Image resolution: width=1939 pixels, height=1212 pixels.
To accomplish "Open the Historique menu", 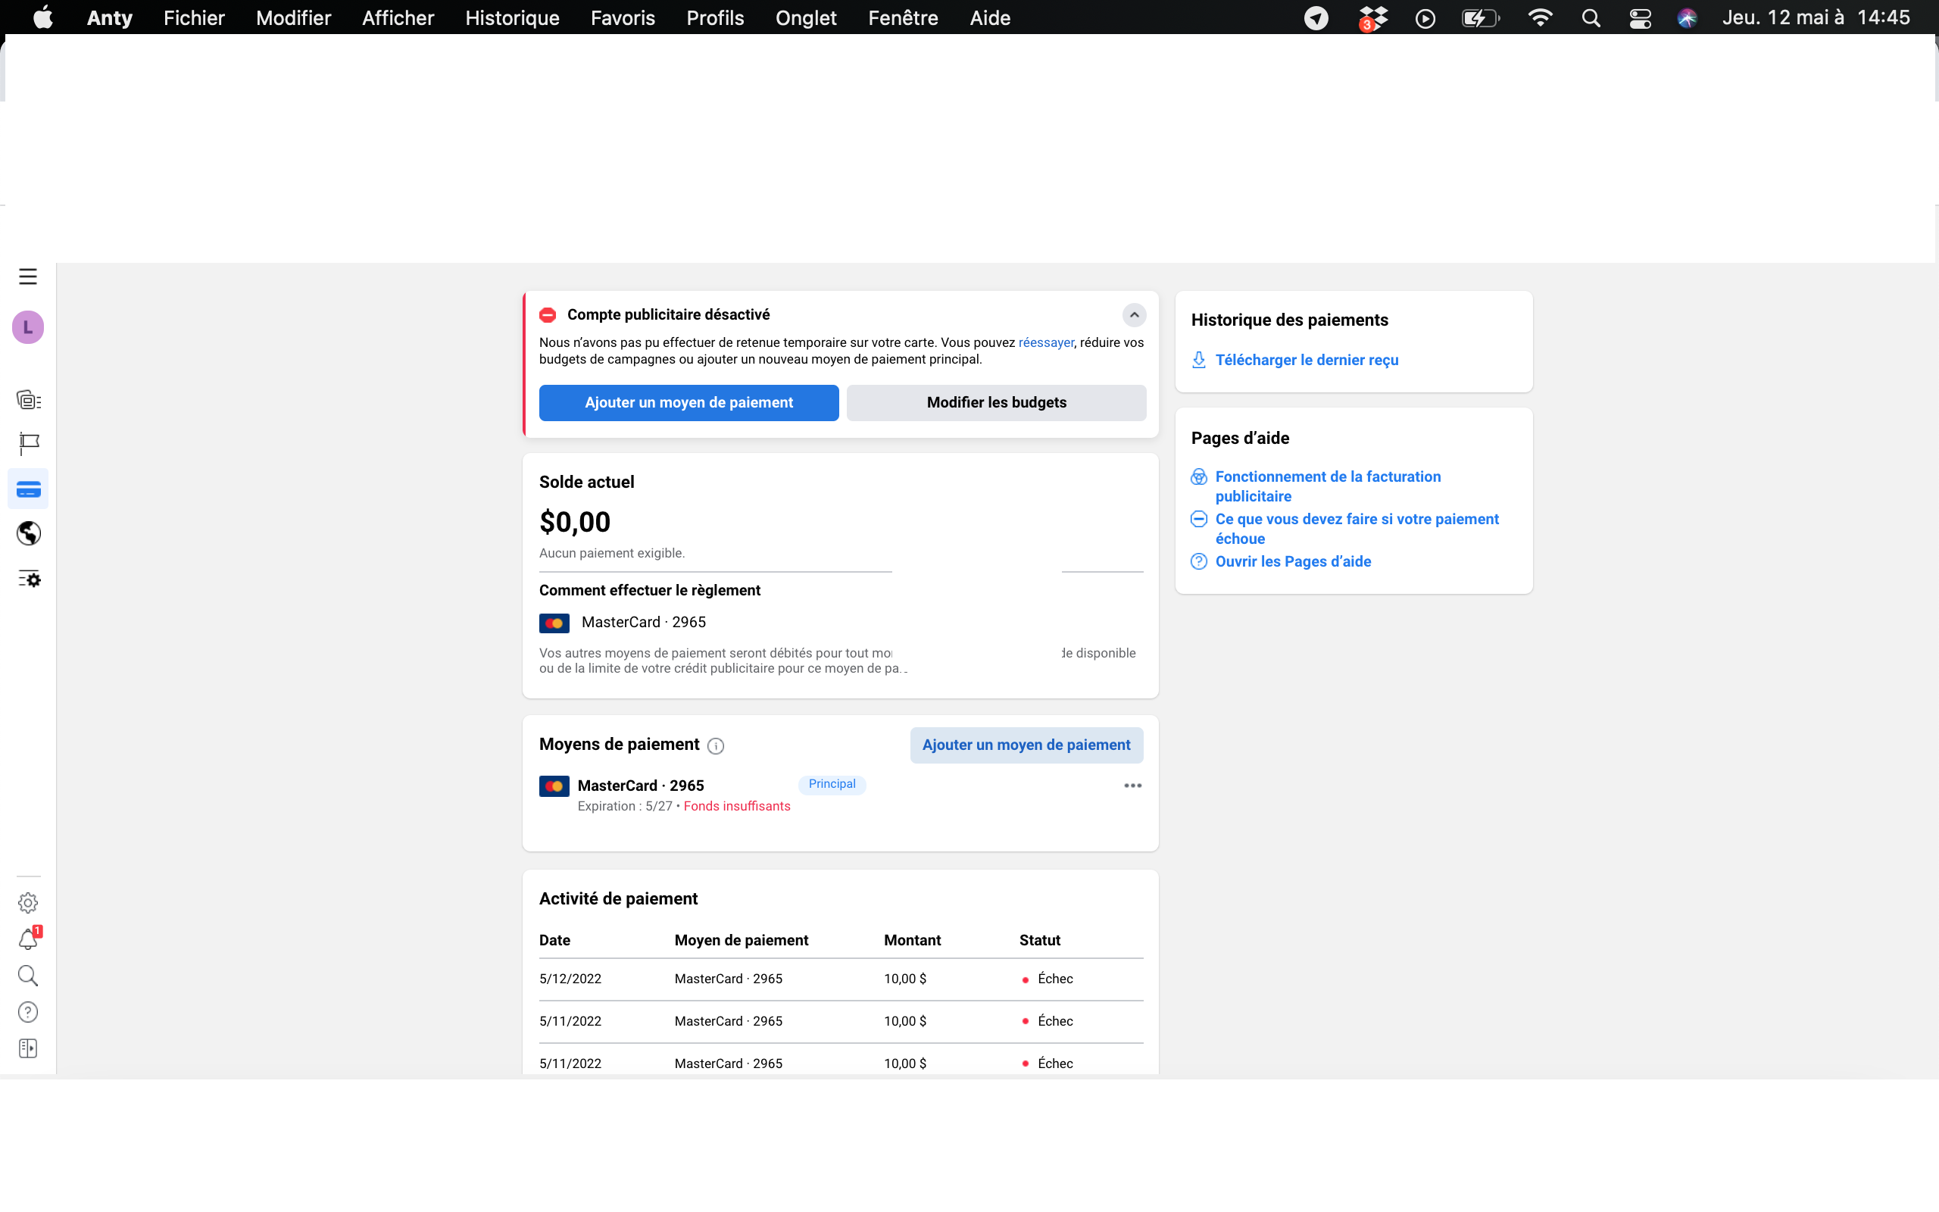I will [512, 17].
